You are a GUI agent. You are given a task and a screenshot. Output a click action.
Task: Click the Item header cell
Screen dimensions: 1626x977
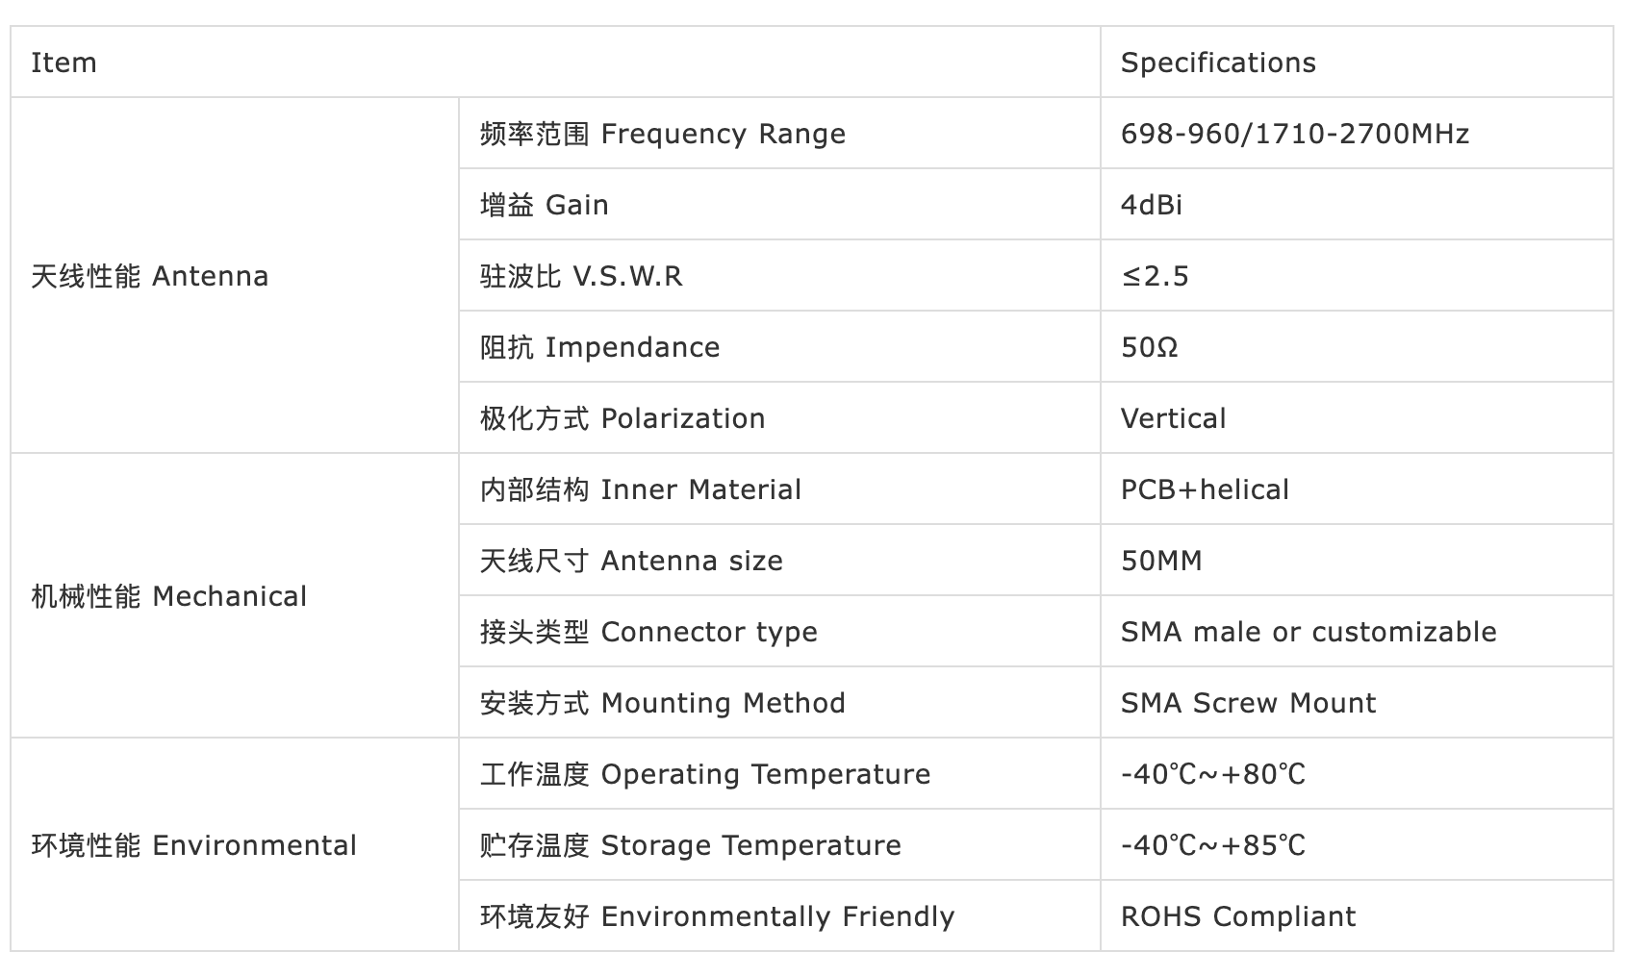pyautogui.click(x=555, y=63)
